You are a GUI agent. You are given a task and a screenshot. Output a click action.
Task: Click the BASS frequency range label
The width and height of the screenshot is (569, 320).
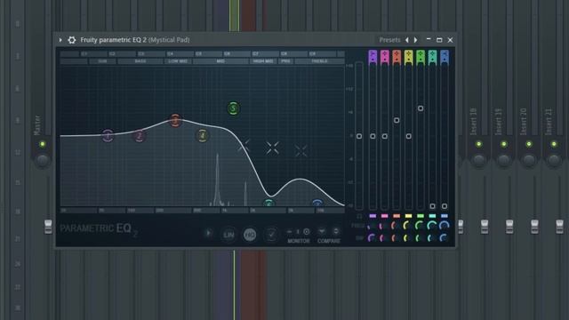point(140,61)
